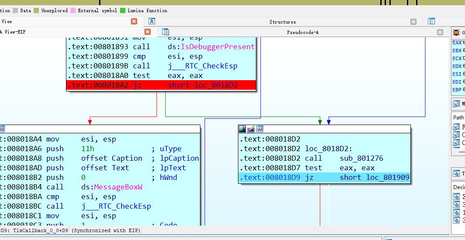Click the icon right of the Structures tab
Viewport: 465px width, 240px height.
click(431, 21)
